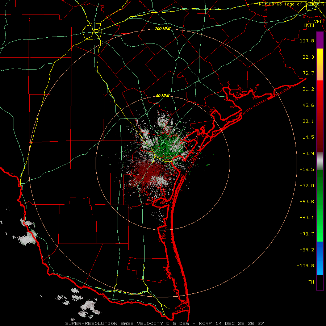Click the yellow highway loop around the city at upper left
Screen dimensions: 326x326
(92, 31)
